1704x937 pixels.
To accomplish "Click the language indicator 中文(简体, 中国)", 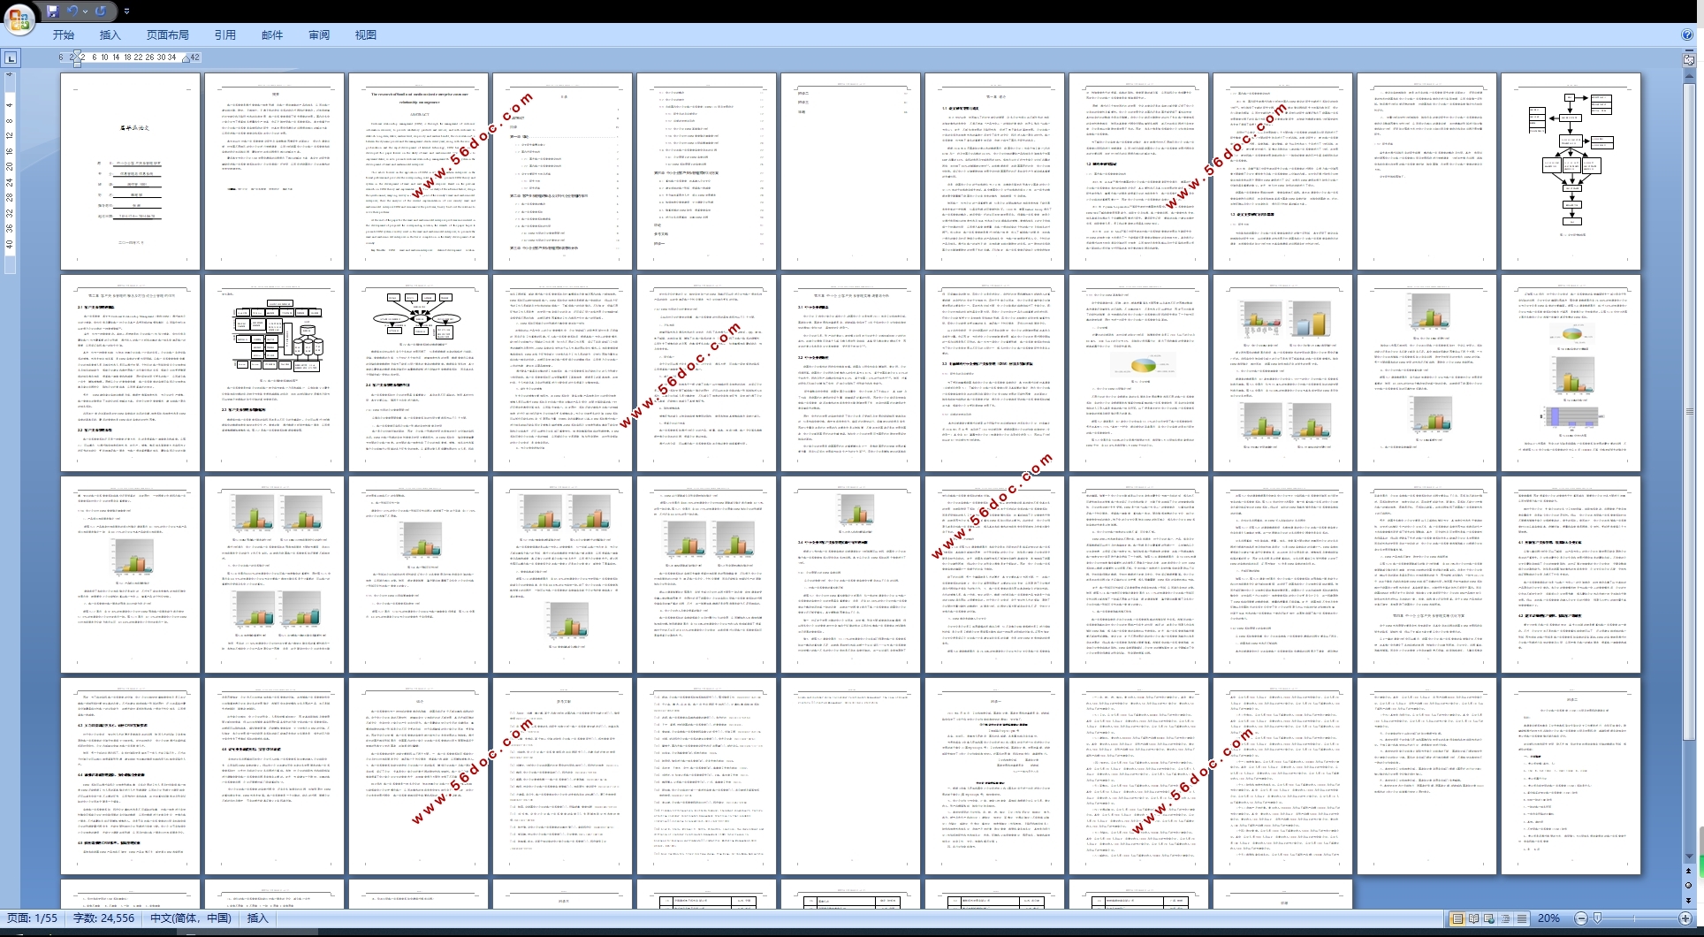I will pos(190,918).
